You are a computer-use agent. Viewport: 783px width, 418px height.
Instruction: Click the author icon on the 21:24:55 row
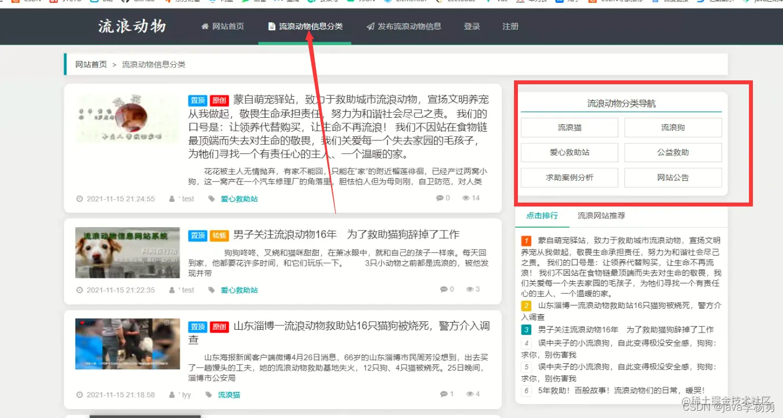point(172,199)
